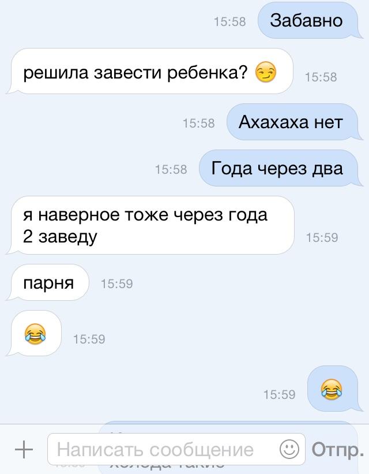Tap the smirking emoji in the message

point(266,72)
